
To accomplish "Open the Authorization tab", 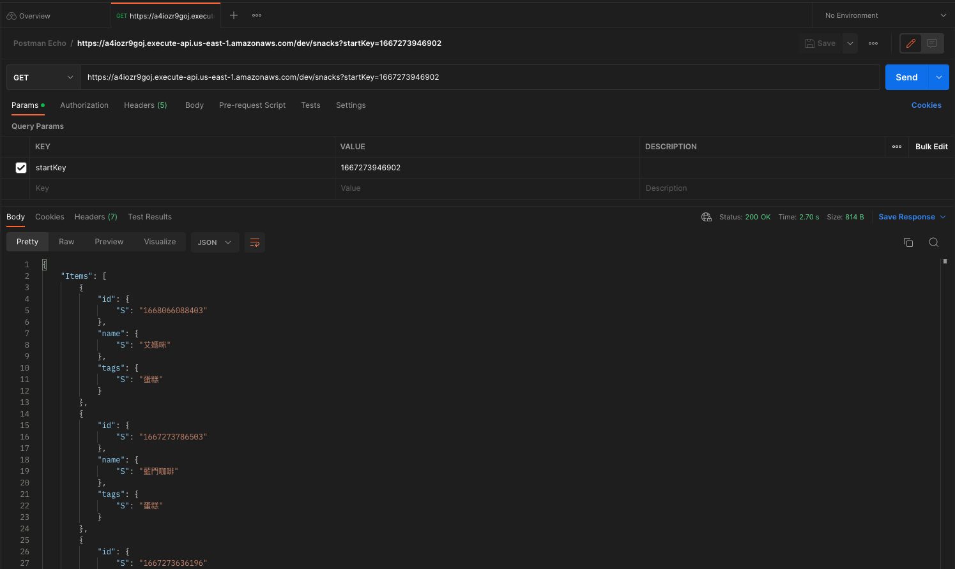I will [84, 105].
